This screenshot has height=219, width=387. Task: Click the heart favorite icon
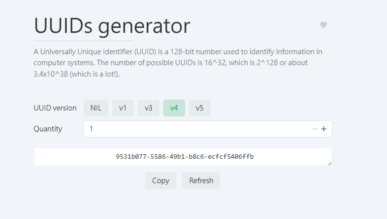(323, 25)
